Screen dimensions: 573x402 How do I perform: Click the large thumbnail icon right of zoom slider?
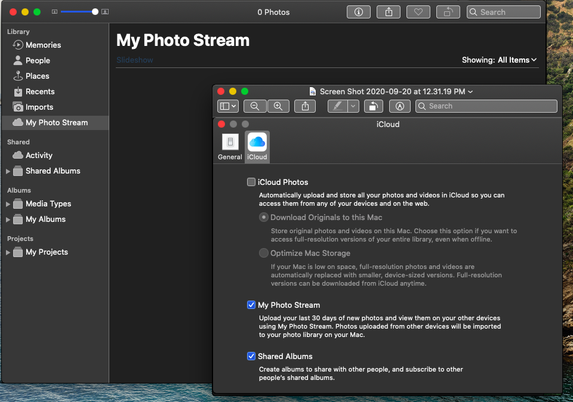pos(105,12)
